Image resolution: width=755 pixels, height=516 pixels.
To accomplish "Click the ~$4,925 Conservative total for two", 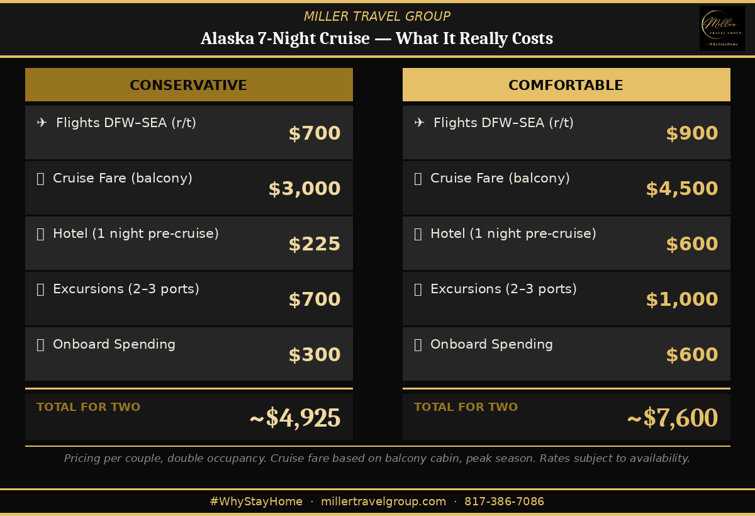I will tap(295, 418).
